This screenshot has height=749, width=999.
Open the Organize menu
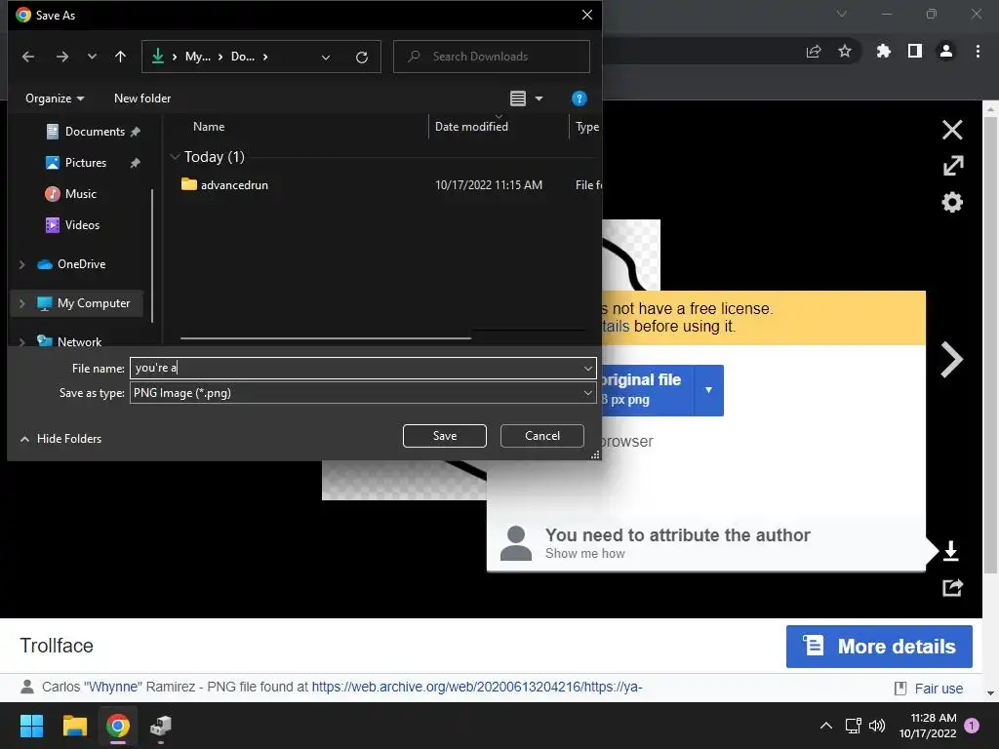point(55,99)
